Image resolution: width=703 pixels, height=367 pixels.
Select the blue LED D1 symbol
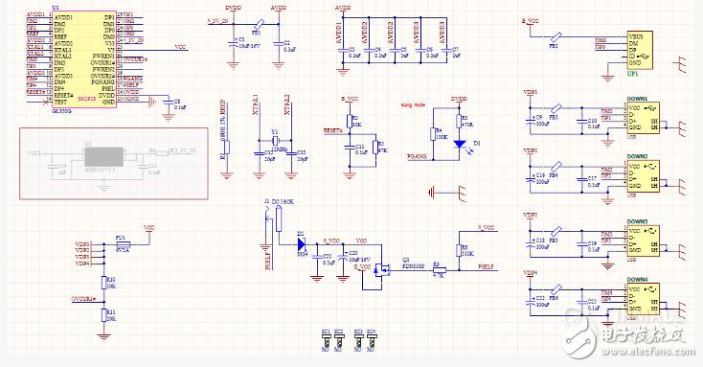(x=460, y=145)
